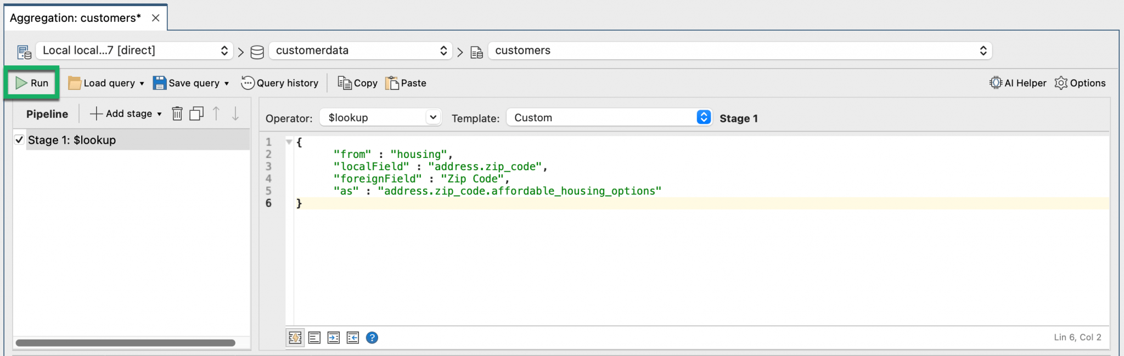
Task: Click the format code icon below editor
Action: (x=314, y=337)
